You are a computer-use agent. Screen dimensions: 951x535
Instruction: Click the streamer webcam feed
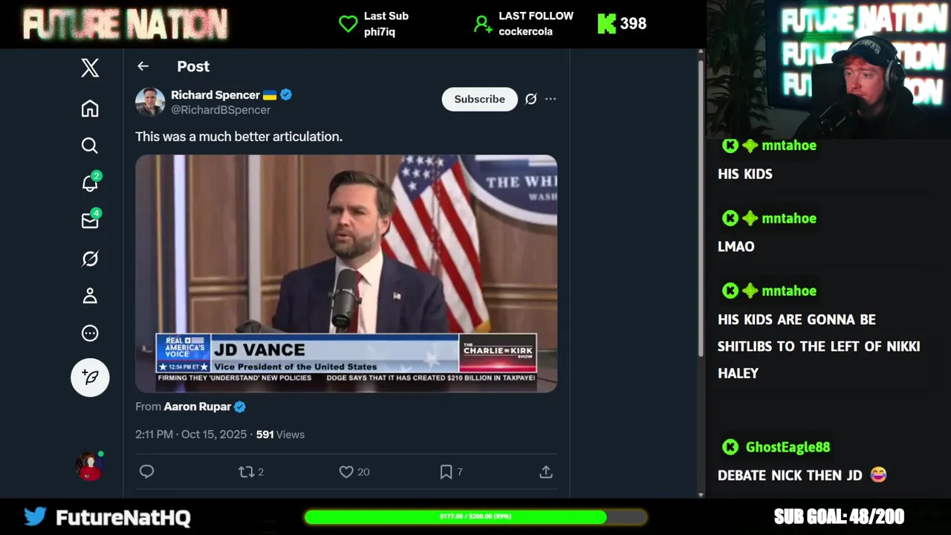coord(828,68)
